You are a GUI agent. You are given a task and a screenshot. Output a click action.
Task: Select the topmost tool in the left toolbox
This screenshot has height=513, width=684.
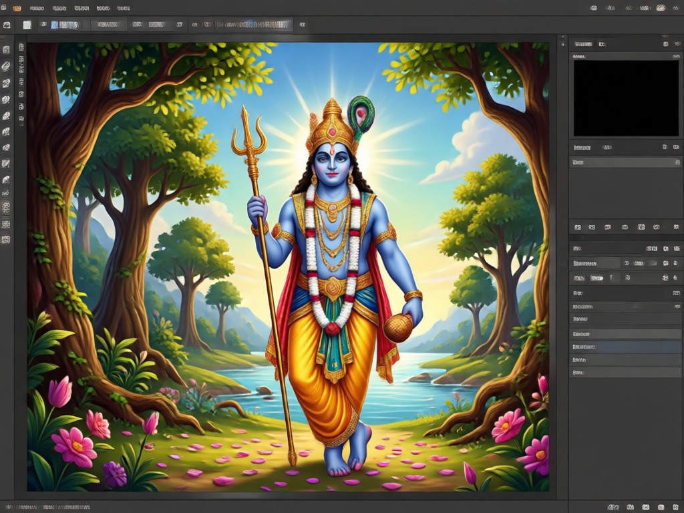6,49
